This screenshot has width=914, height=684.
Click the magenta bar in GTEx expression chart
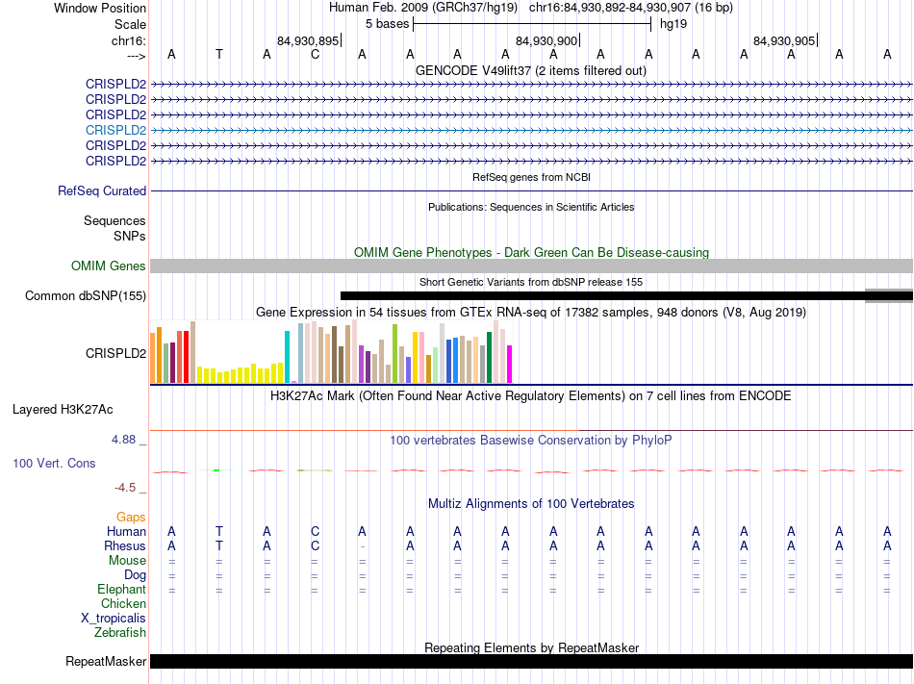[510, 364]
